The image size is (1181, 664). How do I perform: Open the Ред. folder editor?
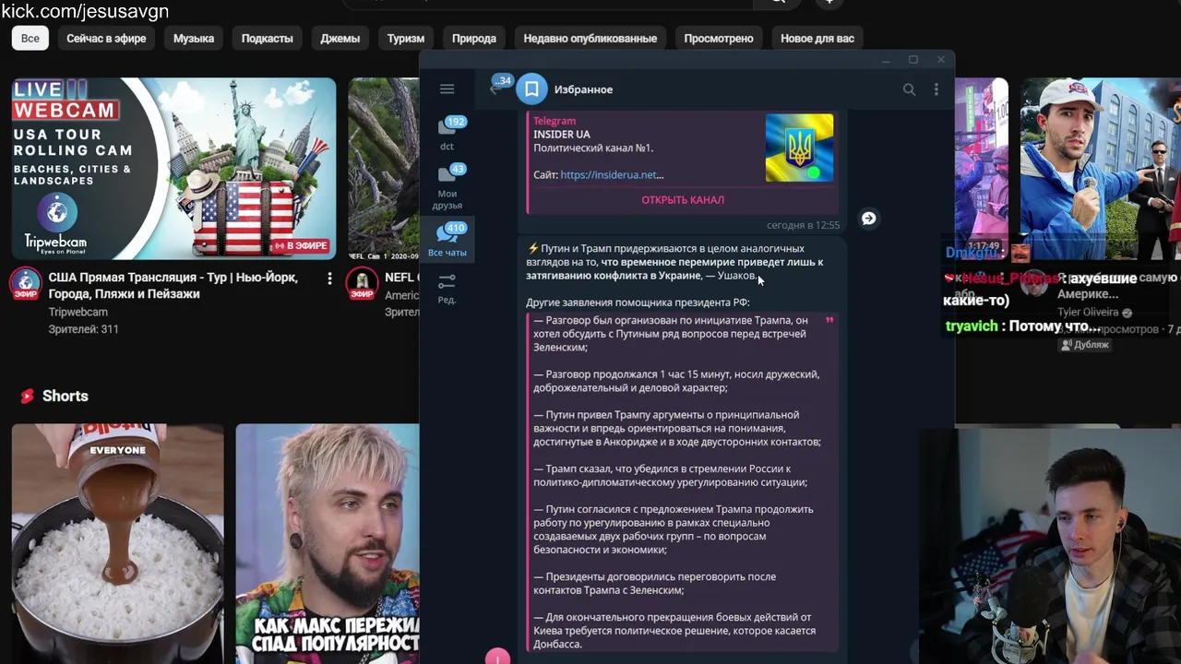(x=447, y=288)
